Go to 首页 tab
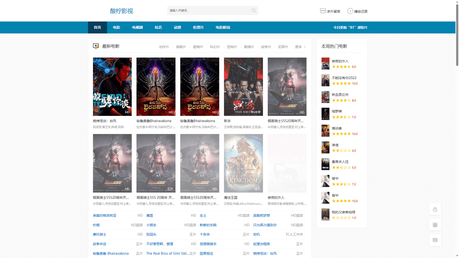Screen dimensions: 459x258 98,27
